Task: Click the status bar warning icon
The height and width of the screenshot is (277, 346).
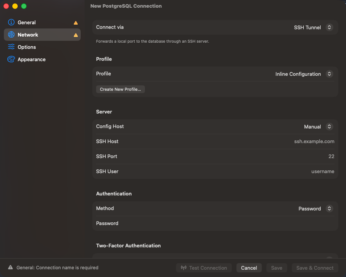Action: (10, 267)
